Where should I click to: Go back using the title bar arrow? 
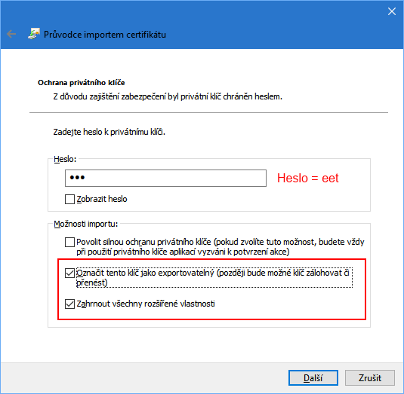coord(11,34)
